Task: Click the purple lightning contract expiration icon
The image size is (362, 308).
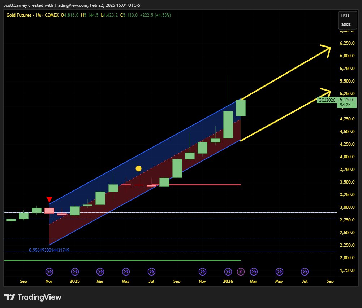Action: point(241,272)
